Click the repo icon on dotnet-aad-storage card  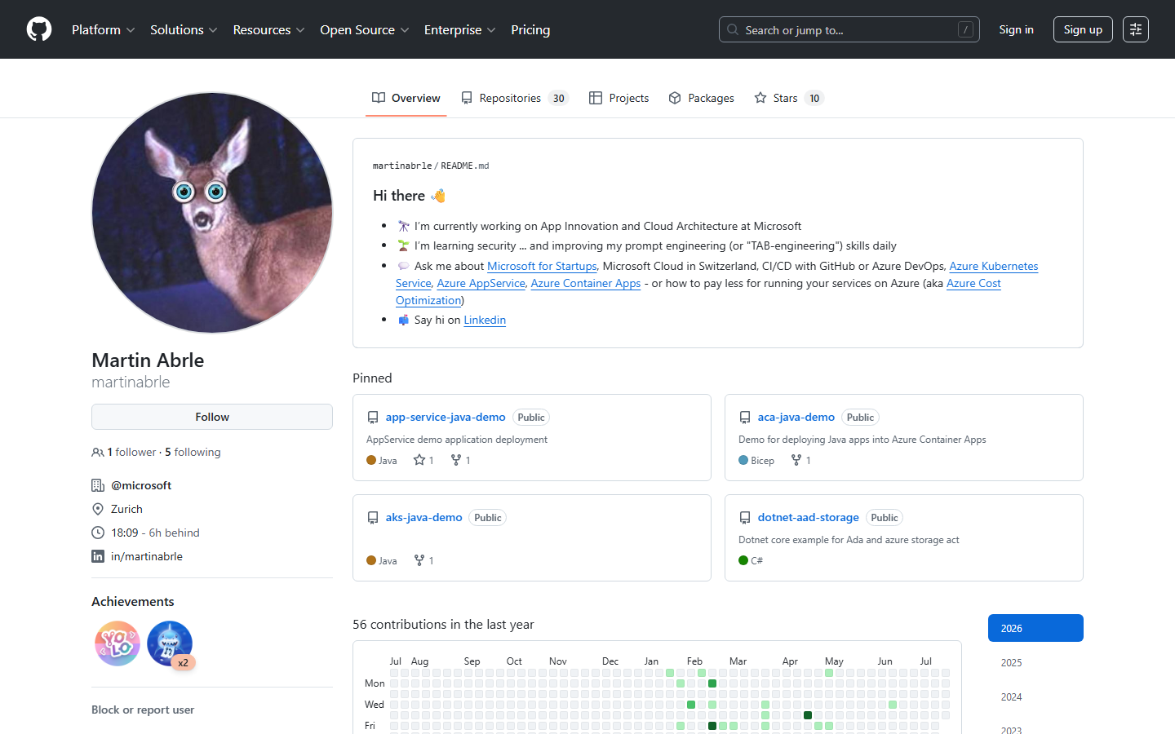click(x=745, y=518)
